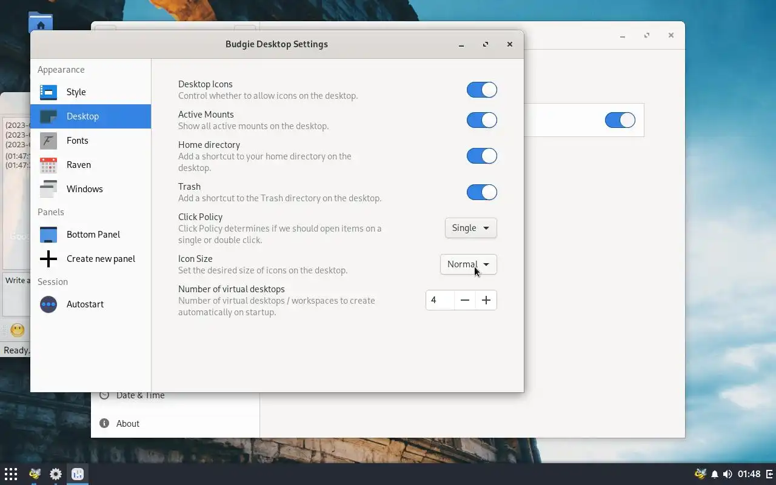Viewport: 776px width, 485px height.
Task: Maximize the background settings window
Action: 647,35
